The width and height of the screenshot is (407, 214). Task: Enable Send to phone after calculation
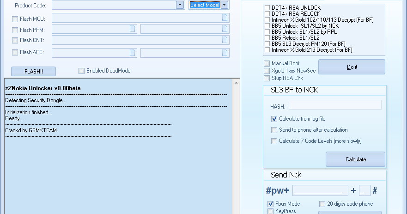(274, 130)
